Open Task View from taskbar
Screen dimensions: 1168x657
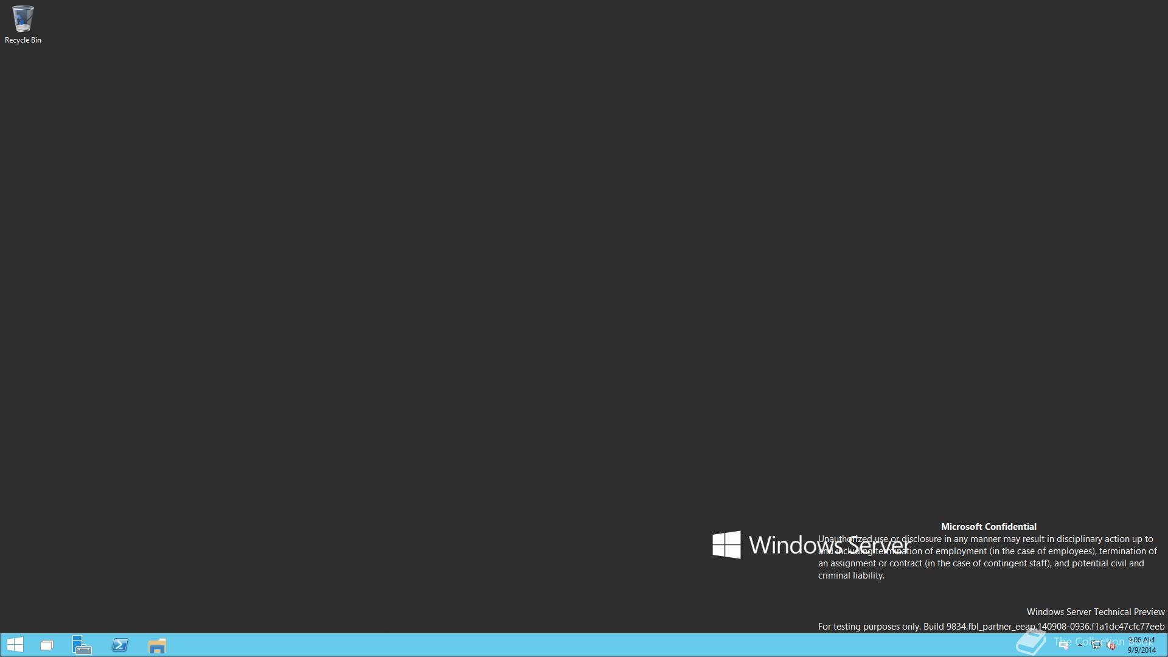tap(47, 645)
